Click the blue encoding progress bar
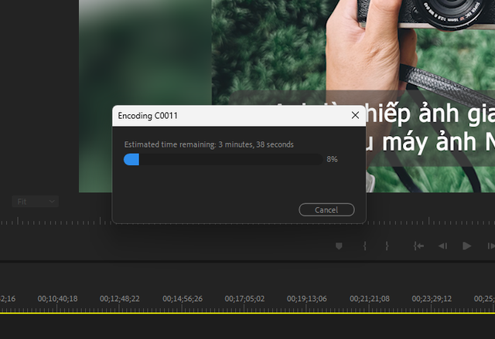Image resolution: width=495 pixels, height=339 pixels. 131,159
